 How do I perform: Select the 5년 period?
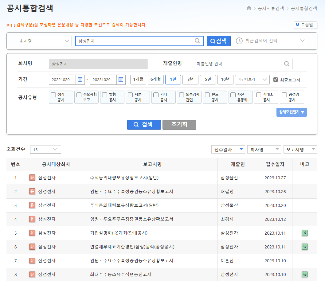tap(208, 80)
